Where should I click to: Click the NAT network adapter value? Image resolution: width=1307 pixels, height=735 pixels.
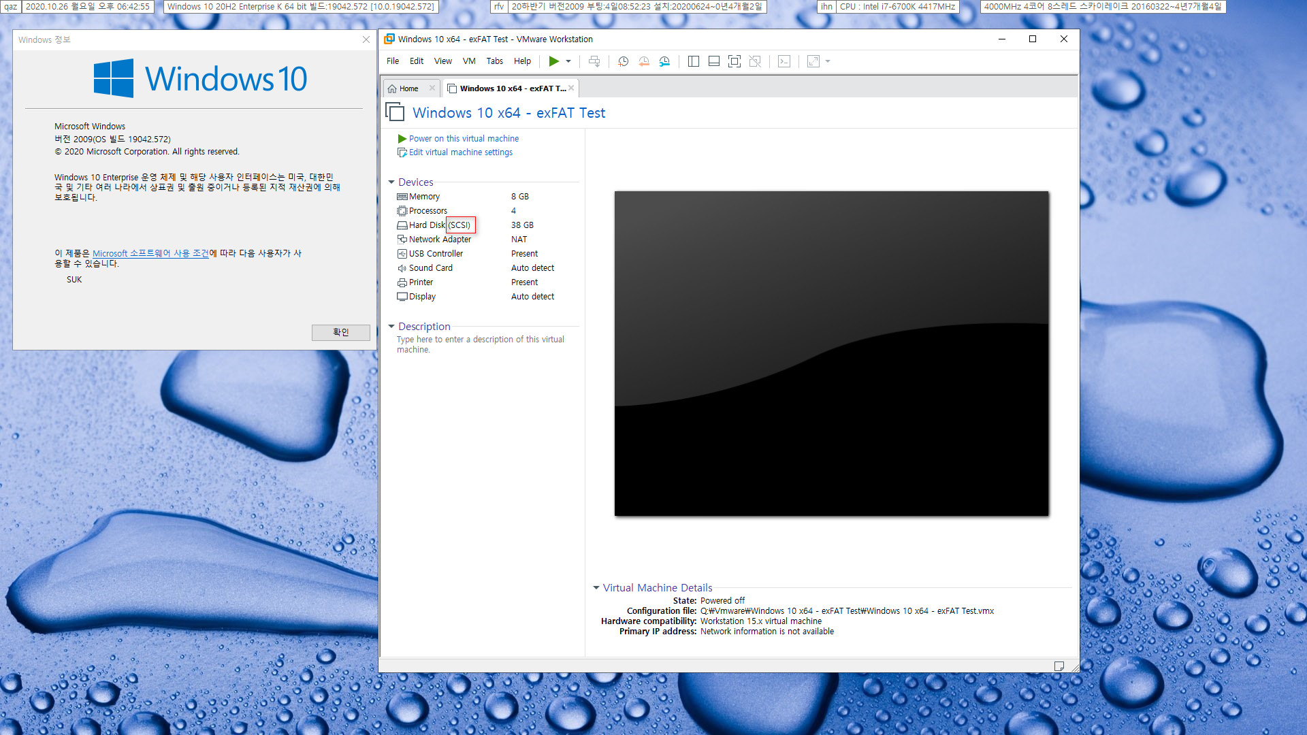[519, 240]
